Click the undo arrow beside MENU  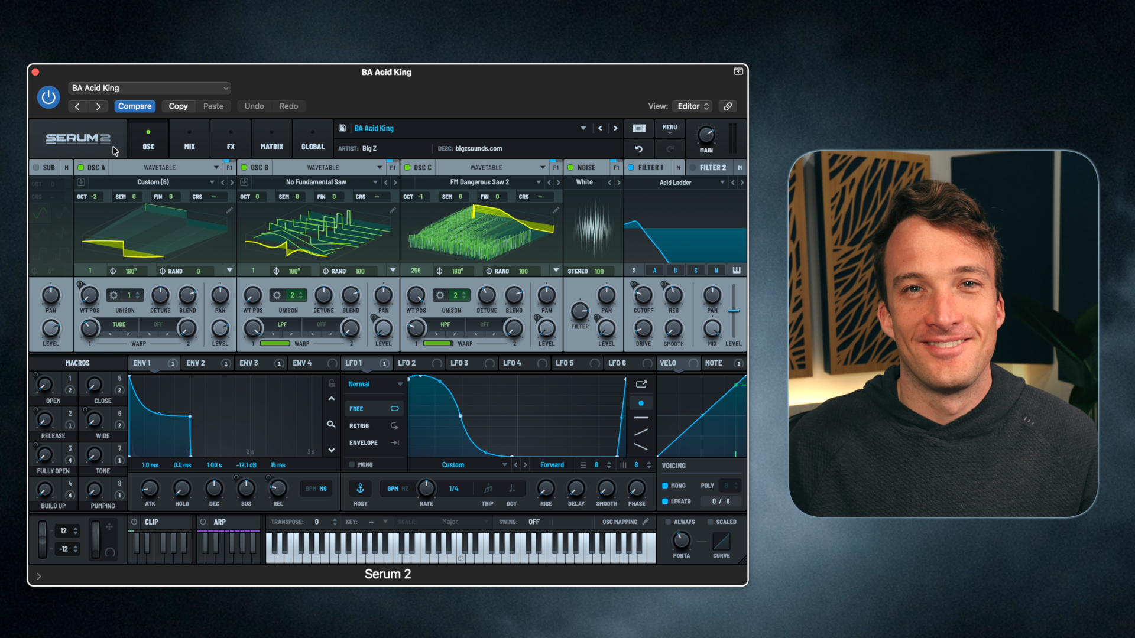click(638, 149)
